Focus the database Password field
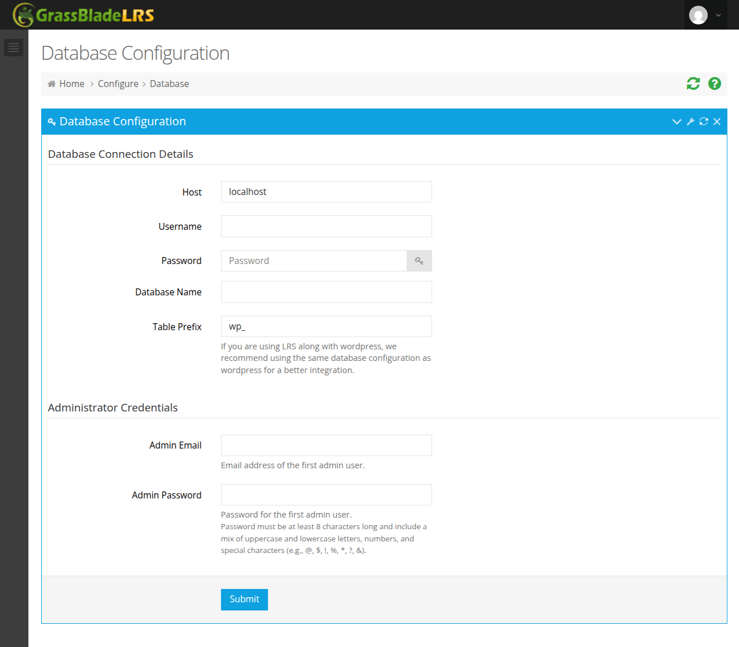The height and width of the screenshot is (647, 739). 314,261
